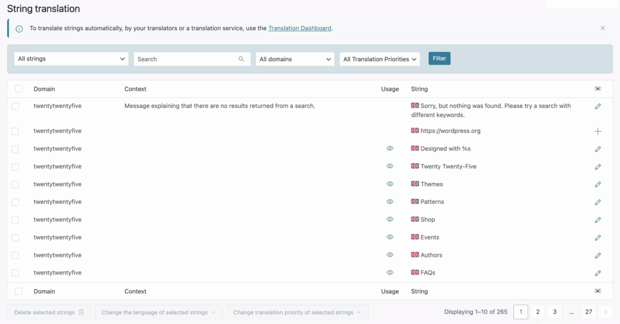Click 'https://wordpress.org' string text
Image resolution: width=620 pixels, height=324 pixels.
(450, 131)
